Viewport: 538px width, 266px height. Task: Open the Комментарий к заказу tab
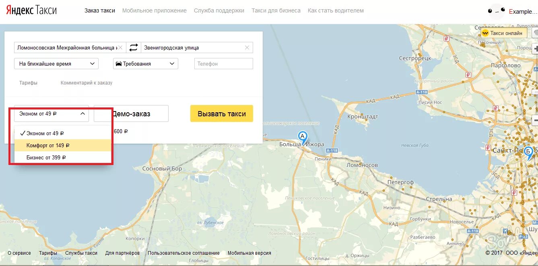[87, 82]
